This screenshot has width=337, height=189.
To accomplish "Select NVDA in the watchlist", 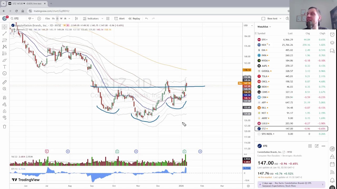I will tap(291, 61).
